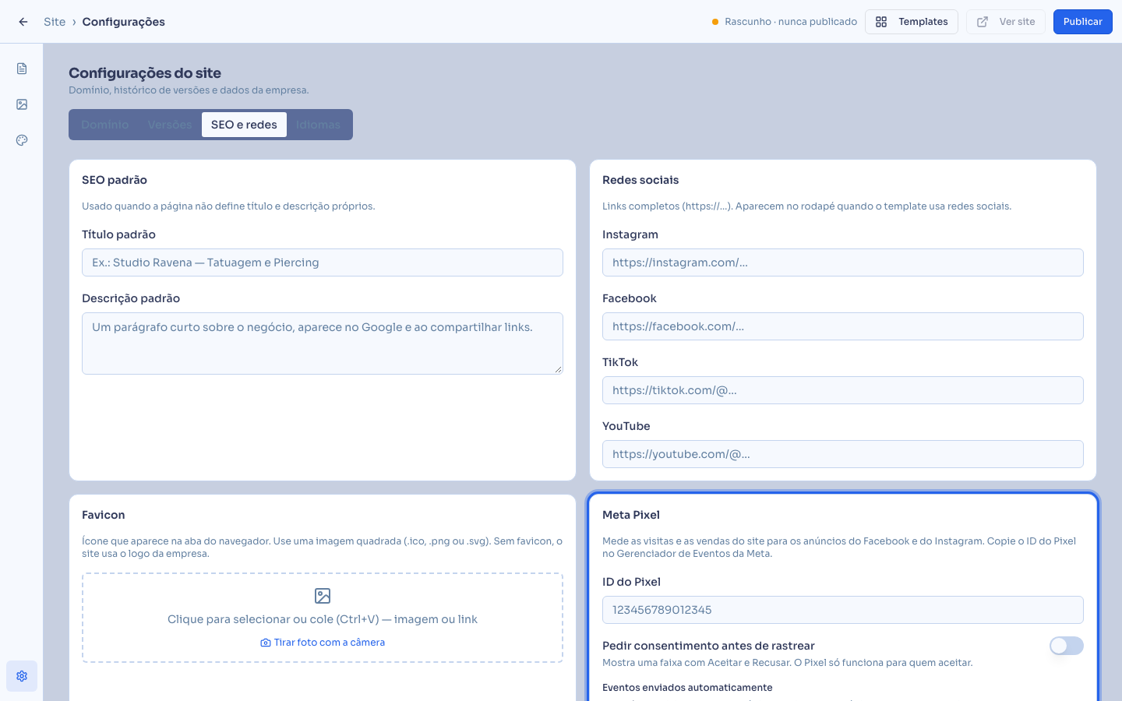Open the Templates button
Image resolution: width=1122 pixels, height=701 pixels.
tap(912, 22)
